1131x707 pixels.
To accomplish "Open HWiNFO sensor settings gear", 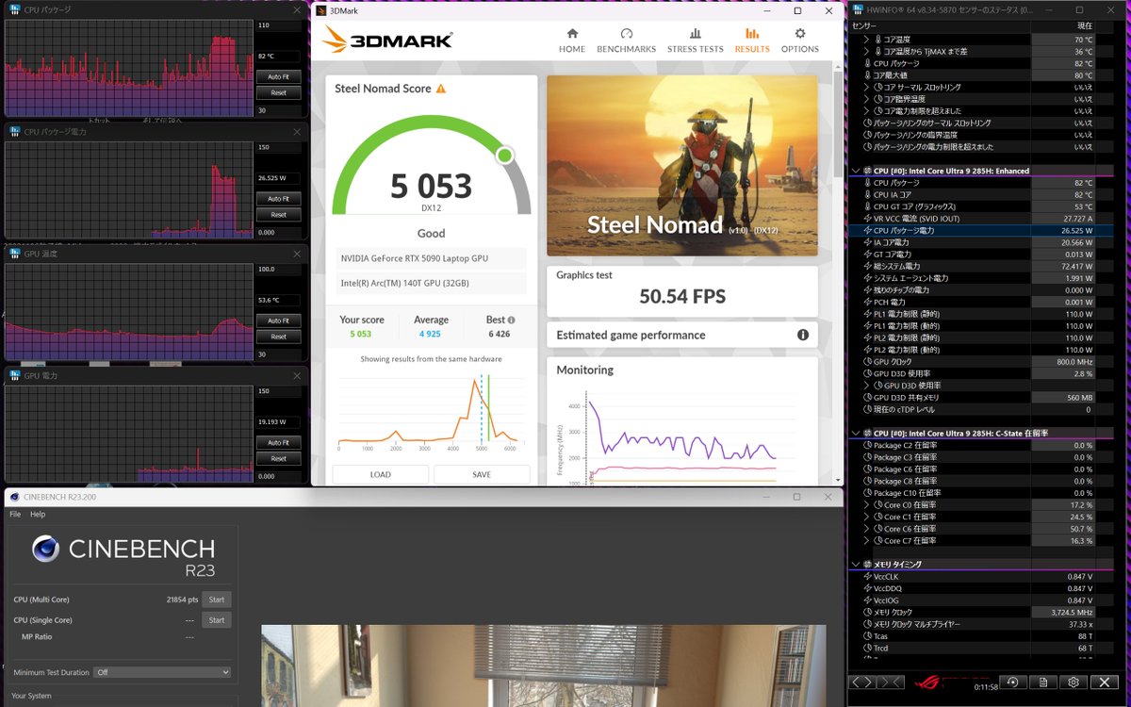I will tap(1074, 682).
